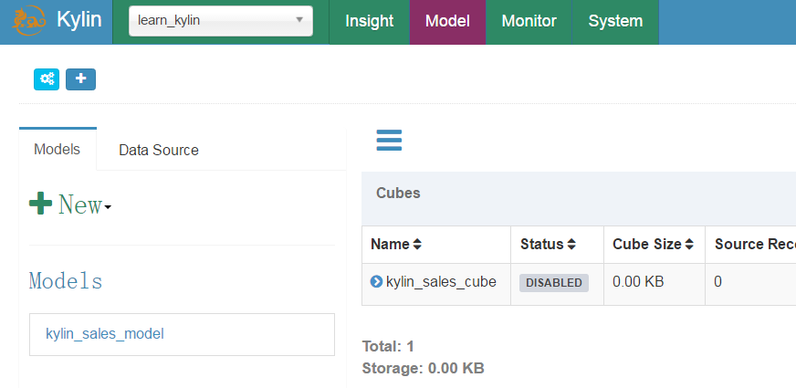Click the source records value 0
Image resolution: width=796 pixels, height=388 pixels.
coord(717,281)
